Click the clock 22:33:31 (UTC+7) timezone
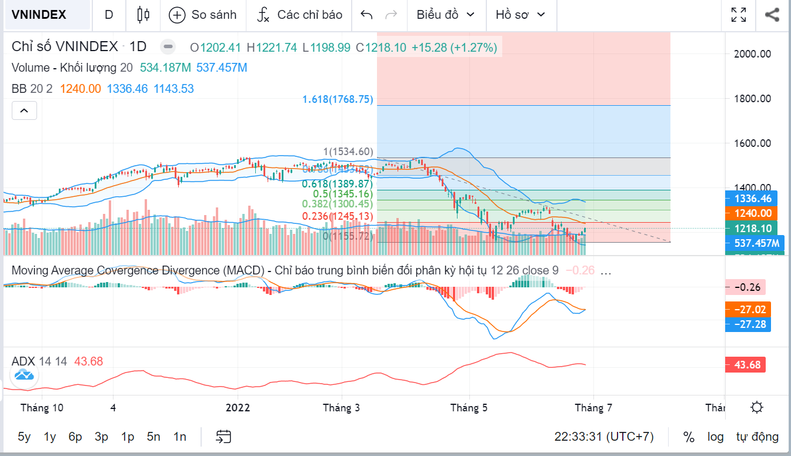The width and height of the screenshot is (791, 456). click(604, 437)
